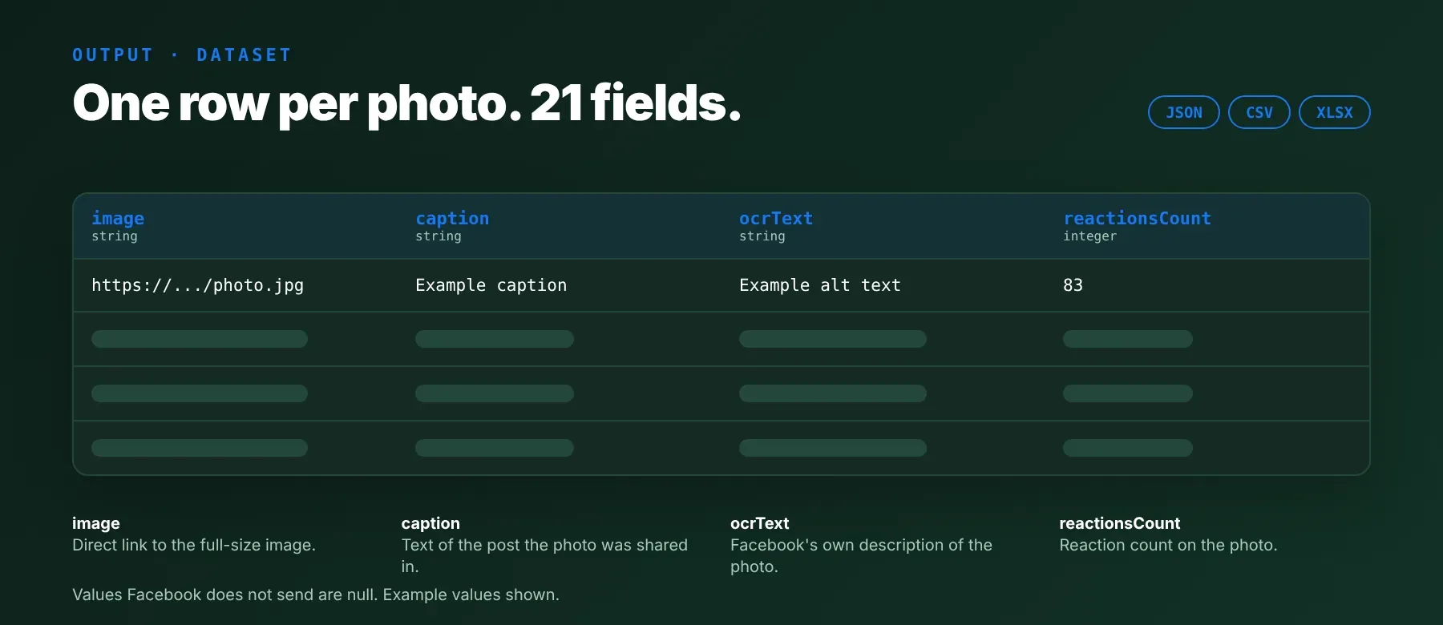This screenshot has height=625, width=1443.
Task: Click the bold 'image' field name below table
Action: point(96,523)
